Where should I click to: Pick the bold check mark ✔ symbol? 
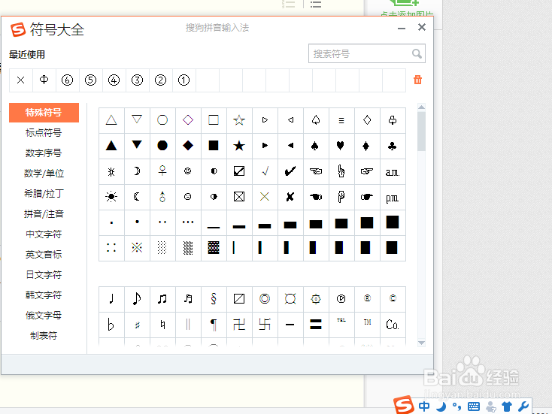pos(290,171)
